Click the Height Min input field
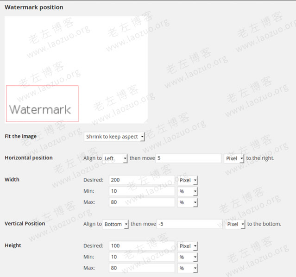The image size is (296, 277). click(142, 257)
